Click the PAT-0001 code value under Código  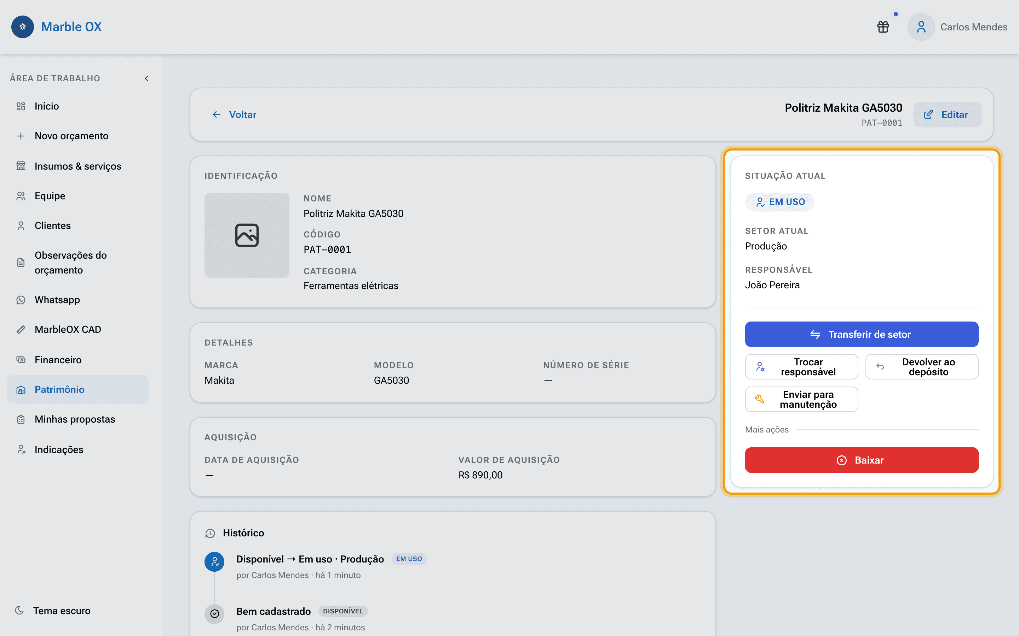[x=327, y=249]
